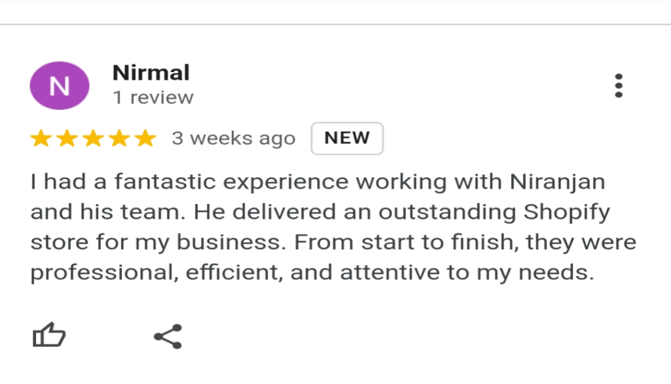Click the review line starting 'store for my business'
This screenshot has width=671, height=384.
click(334, 243)
